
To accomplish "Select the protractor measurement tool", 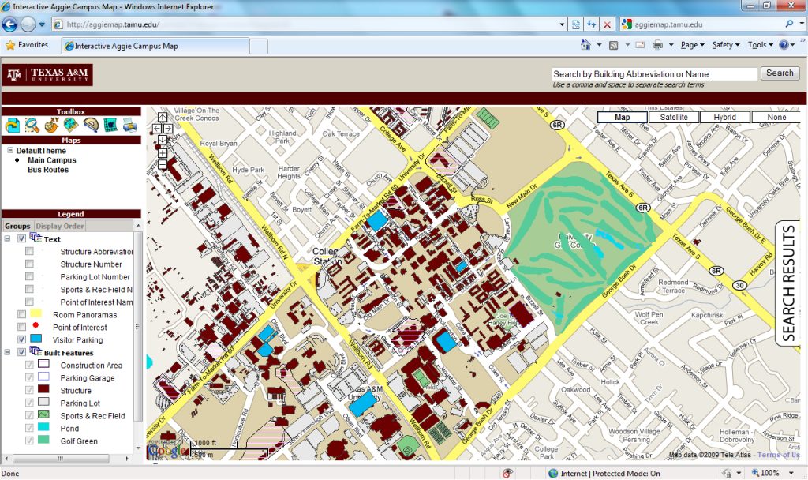I will [x=90, y=125].
